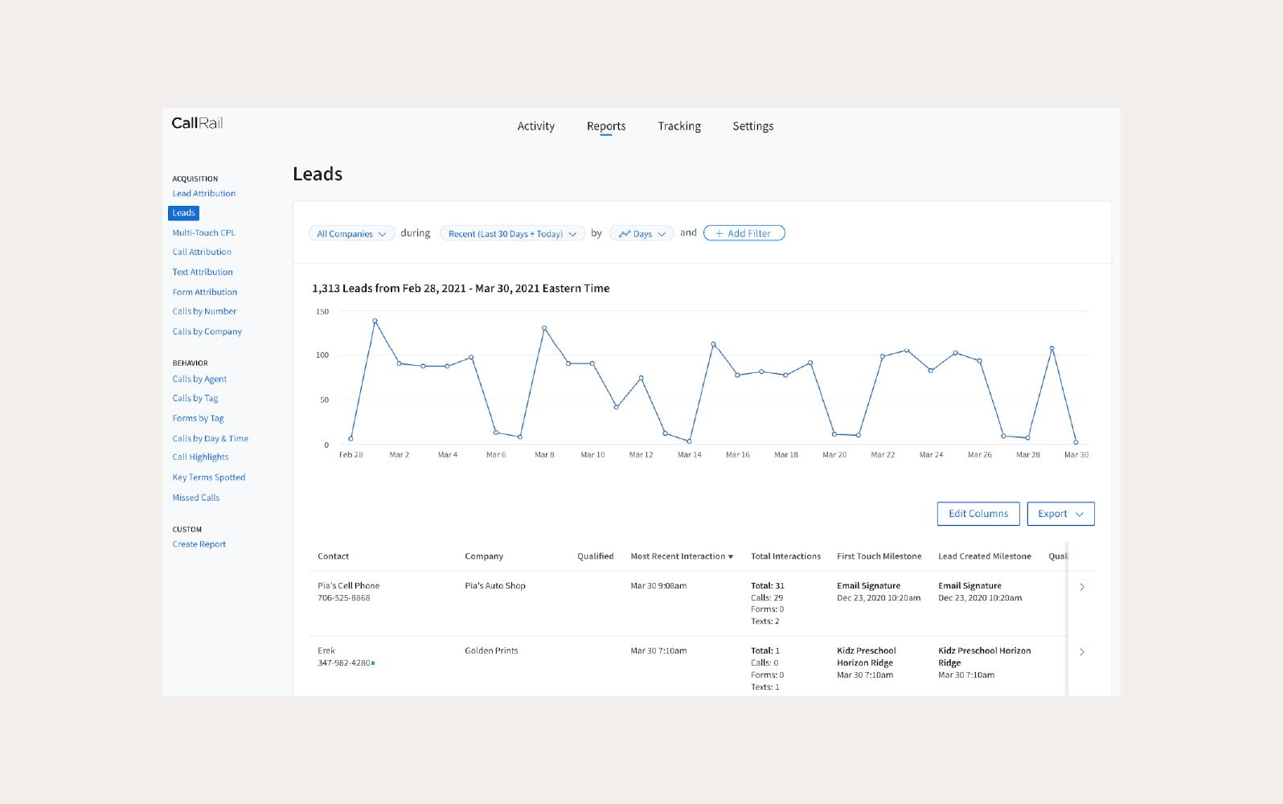Image resolution: width=1283 pixels, height=804 pixels.
Task: Open the Multi-Touch CPL report
Action: coord(203,233)
